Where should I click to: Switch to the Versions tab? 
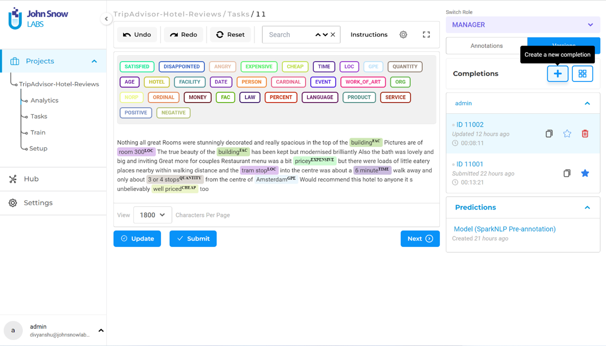click(564, 46)
